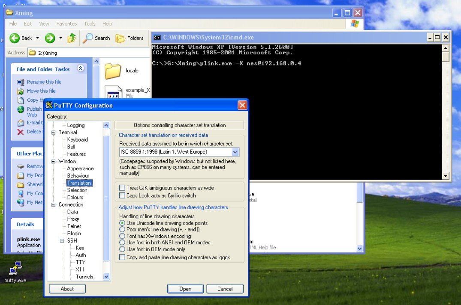Click the Up folder icon in Explorer toolbar
Image resolution: width=461 pixels, height=305 pixels.
(x=72, y=38)
